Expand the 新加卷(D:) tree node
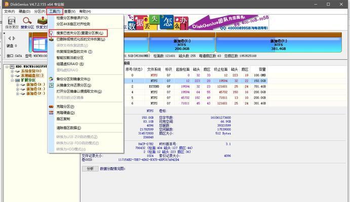 pos(18,85)
